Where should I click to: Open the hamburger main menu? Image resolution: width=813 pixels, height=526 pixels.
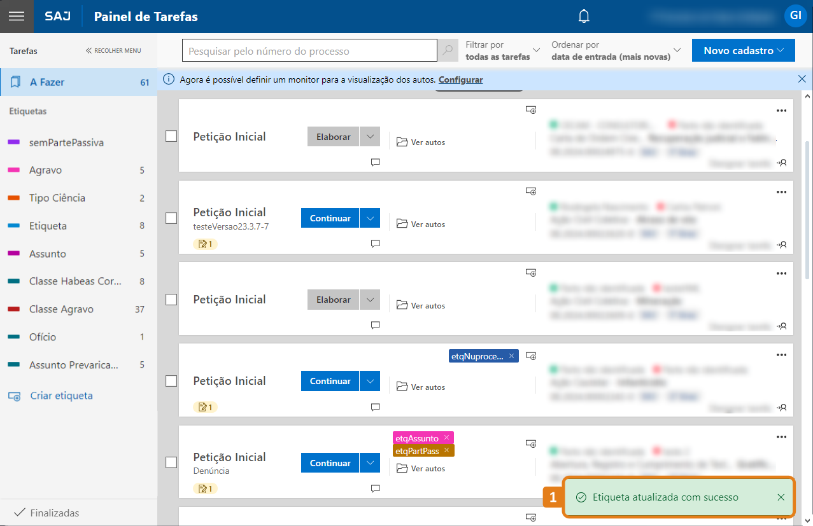16,17
